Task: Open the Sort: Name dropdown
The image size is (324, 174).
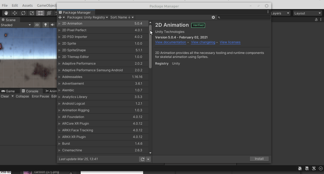Action: point(122,17)
